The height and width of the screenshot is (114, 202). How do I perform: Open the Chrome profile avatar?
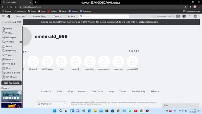[195, 7]
